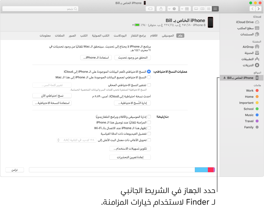Select back up to iCloud radio option
This screenshot has width=264, height=208.
[149, 71]
